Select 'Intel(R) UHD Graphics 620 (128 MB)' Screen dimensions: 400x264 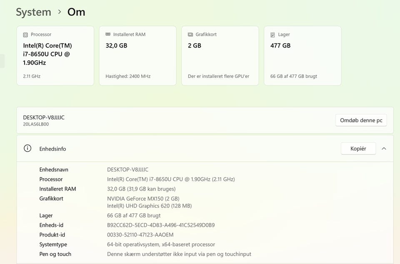[x=149, y=206]
